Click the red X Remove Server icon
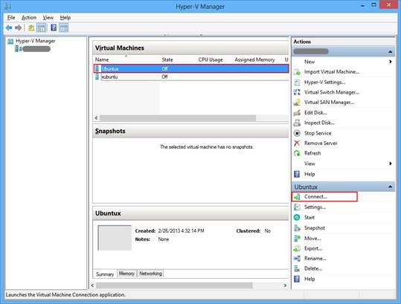401x304 pixels. (297, 143)
